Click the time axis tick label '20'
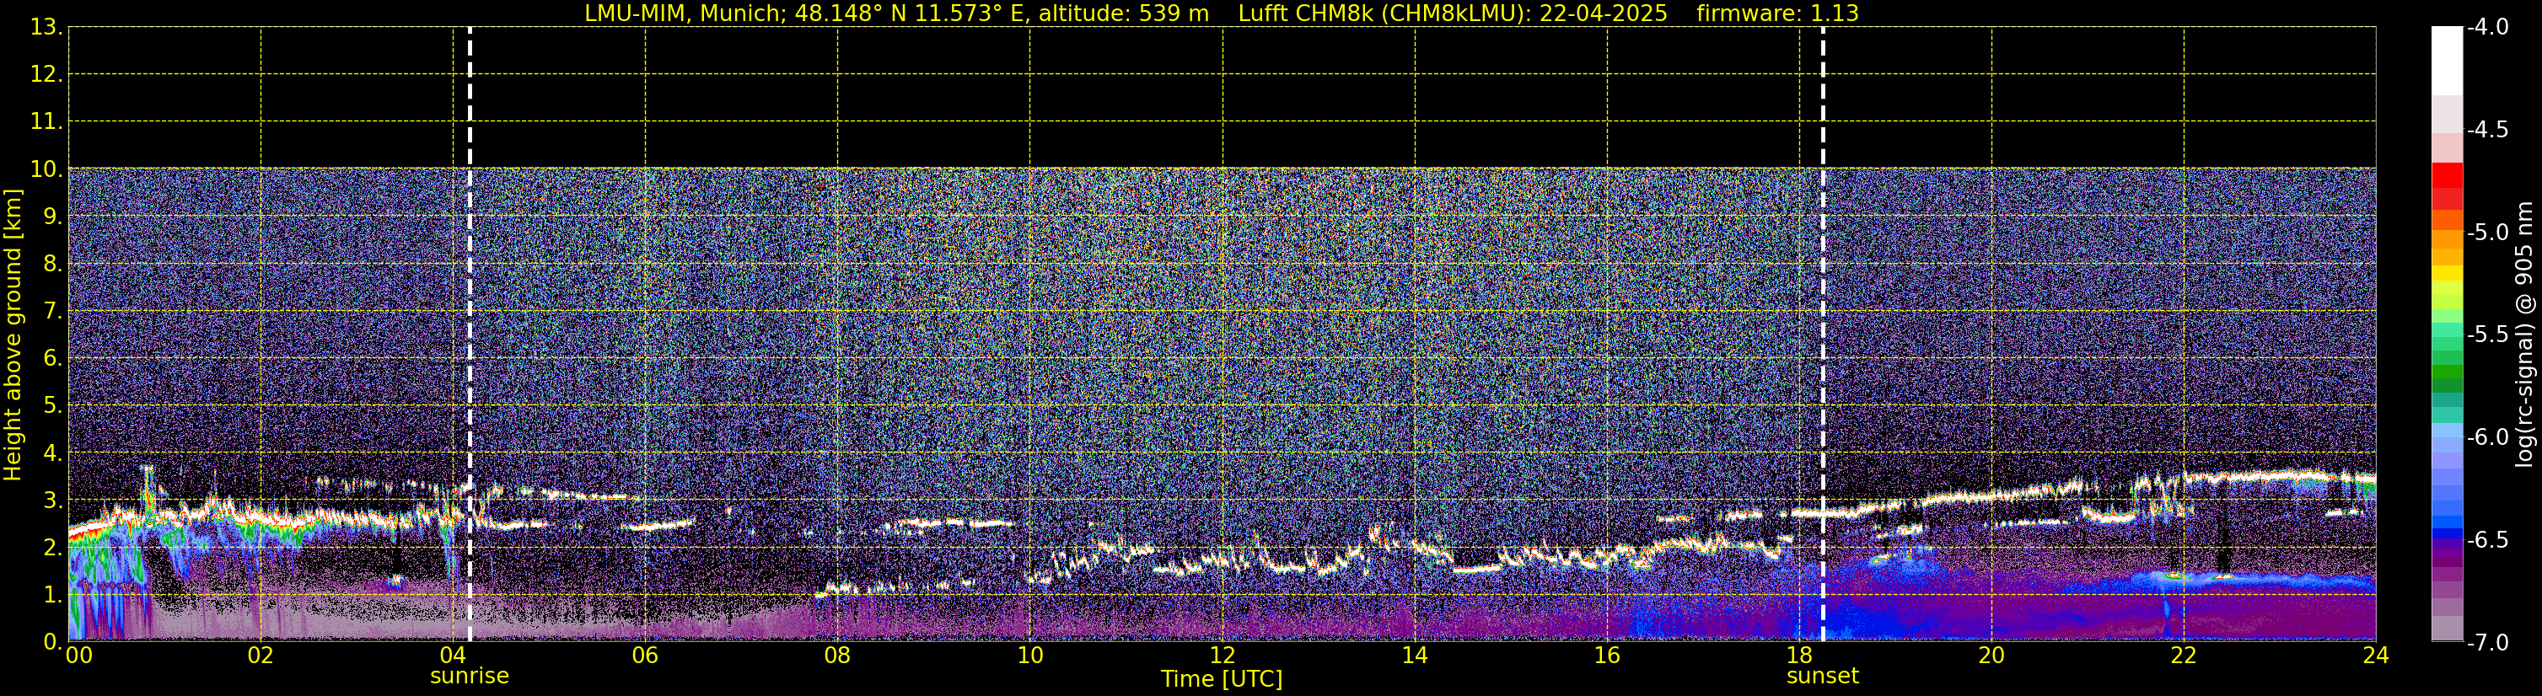 pos(1991,656)
